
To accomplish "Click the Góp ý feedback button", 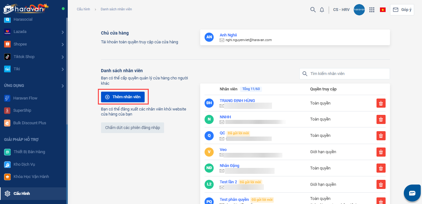I will (x=402, y=10).
